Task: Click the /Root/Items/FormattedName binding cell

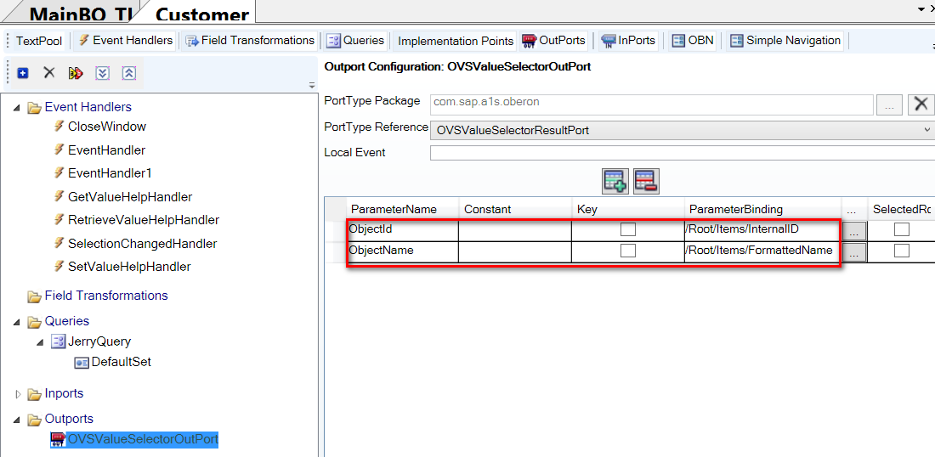Action: coord(762,251)
